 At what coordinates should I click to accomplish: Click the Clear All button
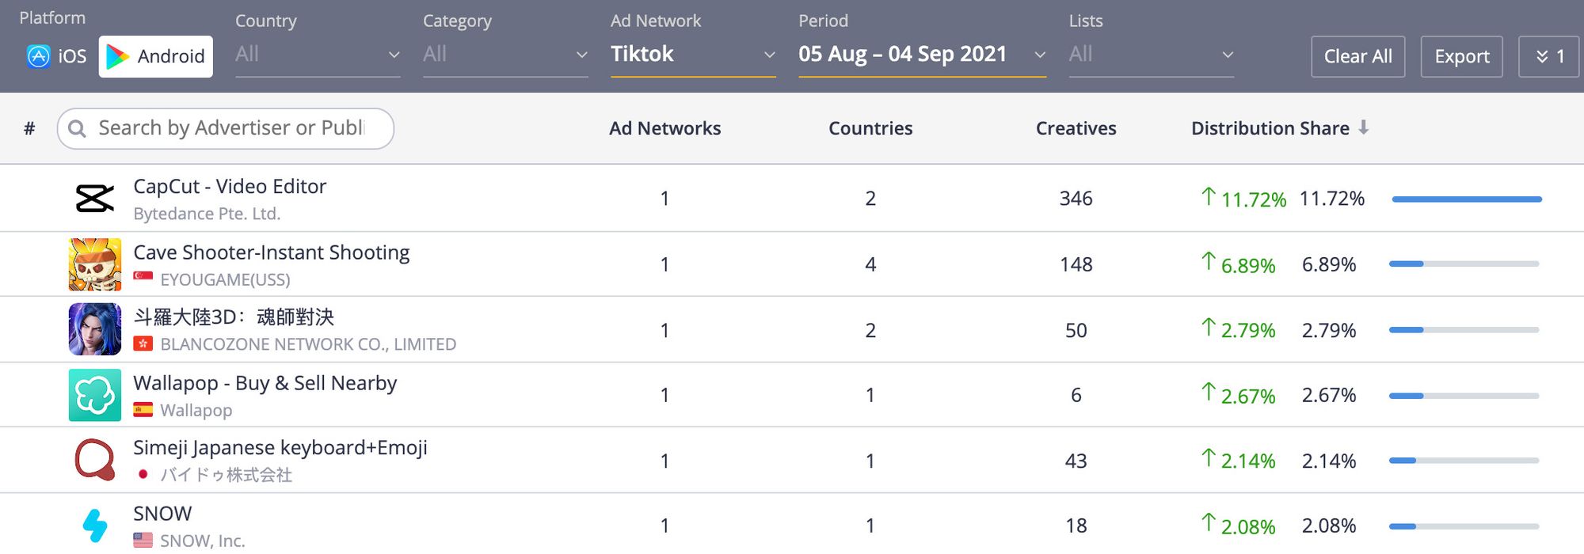pyautogui.click(x=1357, y=56)
